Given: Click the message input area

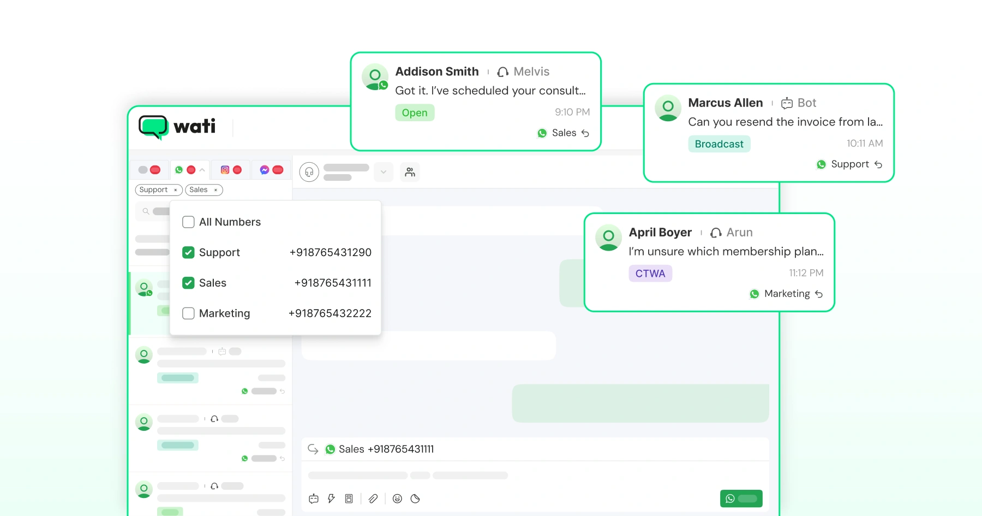Looking at the screenshot, I should pos(535,476).
